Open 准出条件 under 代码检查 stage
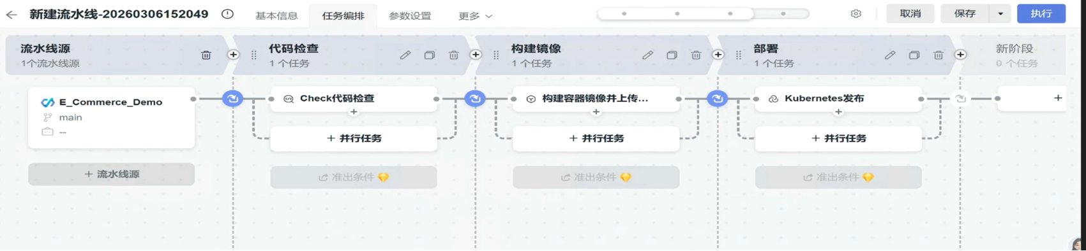 [x=354, y=178]
